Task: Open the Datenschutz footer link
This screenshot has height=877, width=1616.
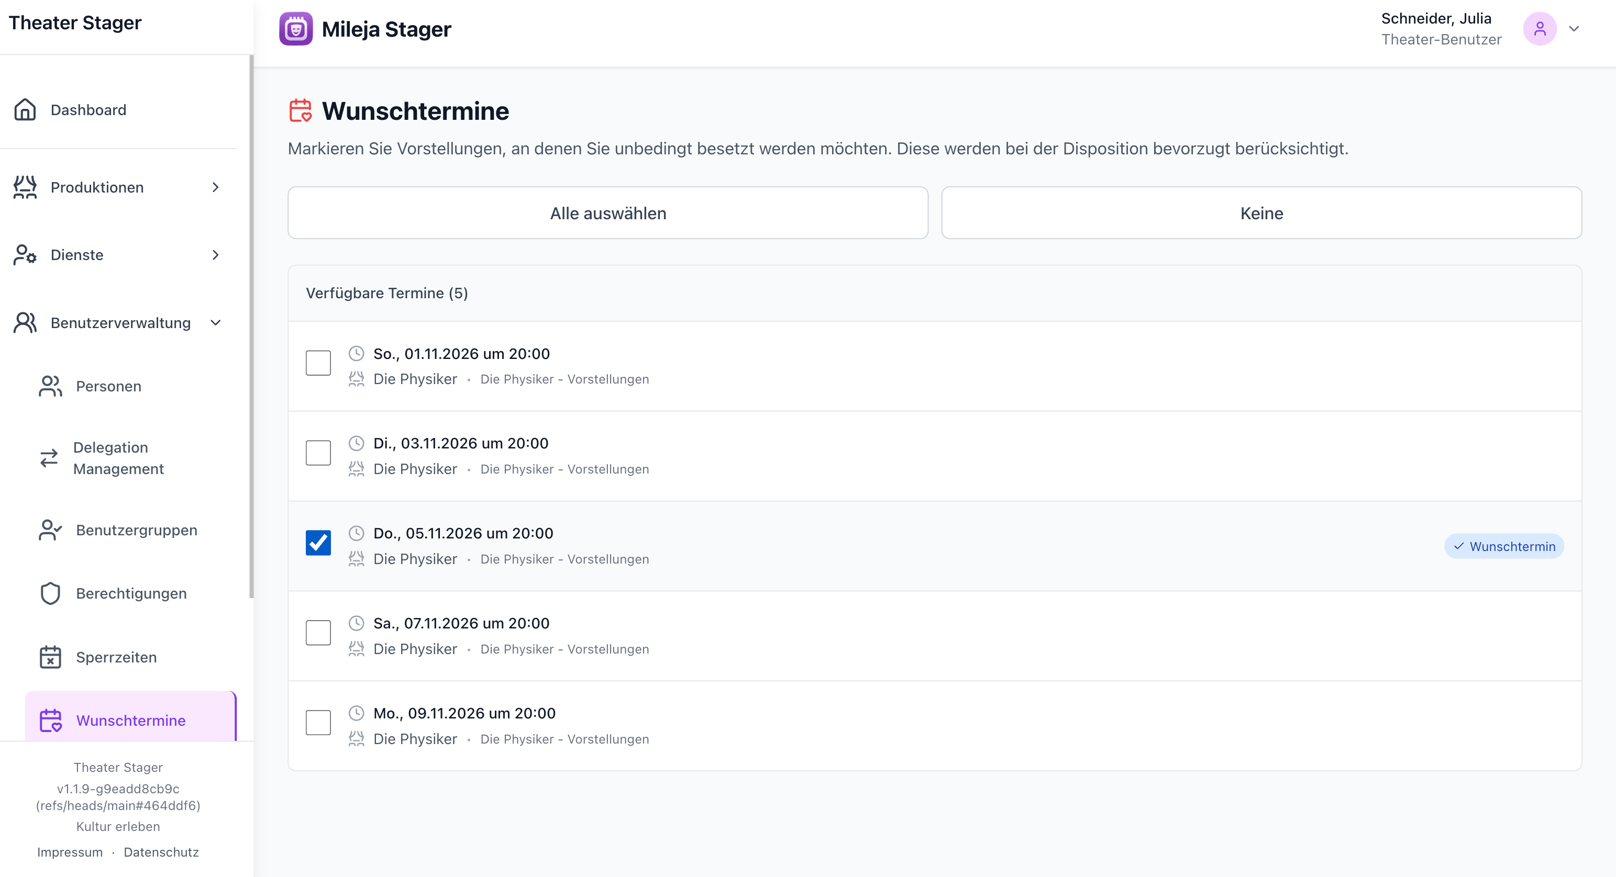Action: (161, 852)
